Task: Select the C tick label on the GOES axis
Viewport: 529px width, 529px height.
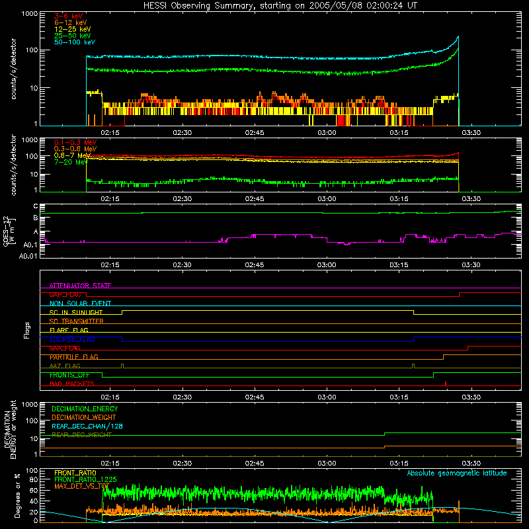Action: click(36, 206)
